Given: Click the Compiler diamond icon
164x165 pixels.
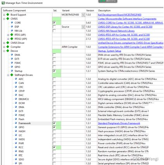Looking at the screenshot, I should [x=8, y=47].
